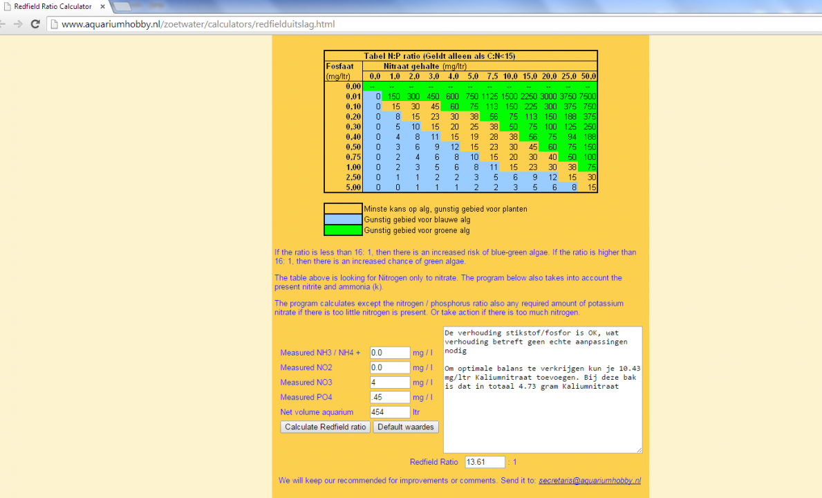Screen dimensions: 822x498
Task: Click the Measured NH3 / NH4+ input field
Action: tap(390, 353)
